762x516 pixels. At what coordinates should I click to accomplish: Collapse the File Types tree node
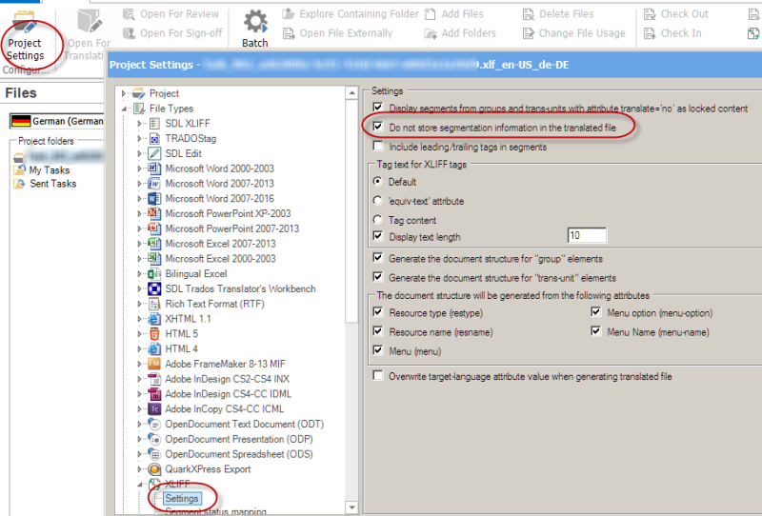tap(125, 109)
